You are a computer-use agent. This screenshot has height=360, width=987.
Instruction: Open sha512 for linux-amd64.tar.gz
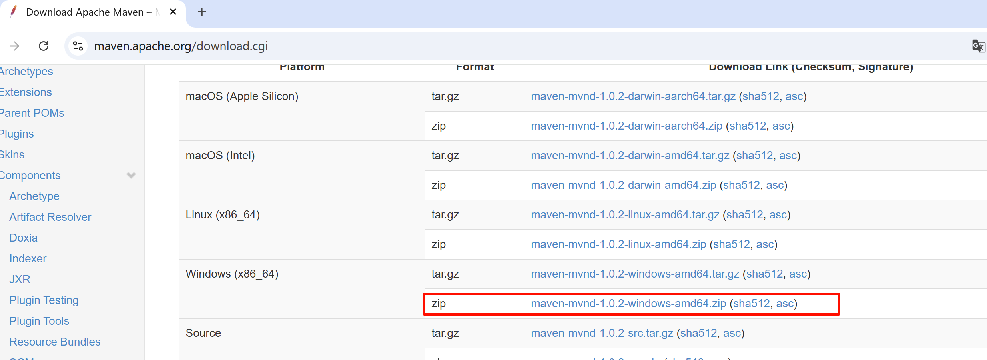pos(745,215)
